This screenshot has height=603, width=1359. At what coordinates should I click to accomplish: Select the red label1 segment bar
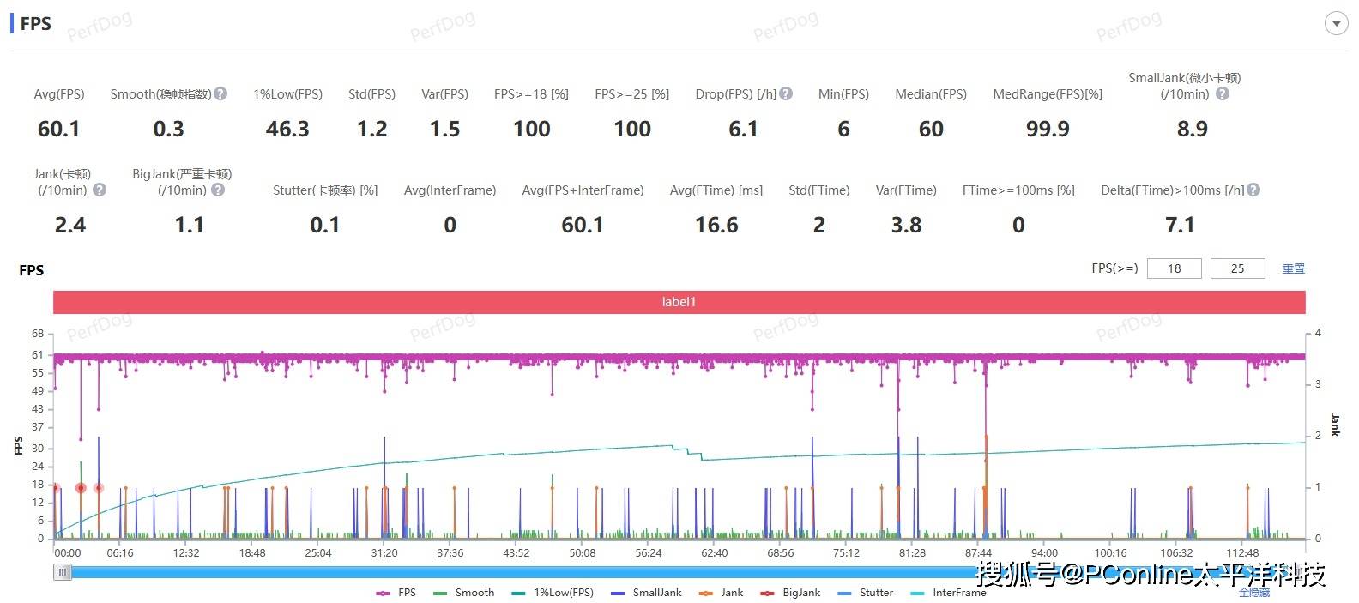679,302
